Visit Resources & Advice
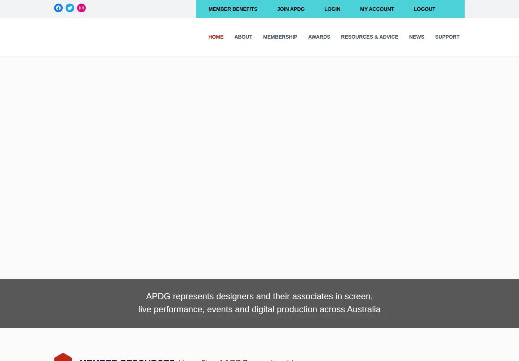Screen dimensions: 519x361 pos(369,37)
